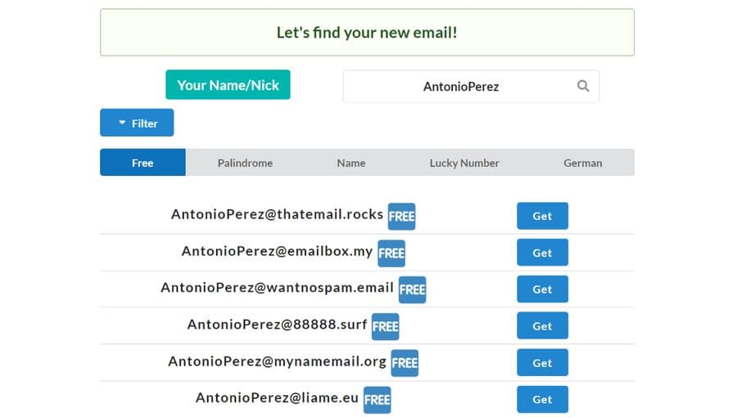737x417 pixels.
Task: Select the Name tab
Action: point(350,163)
